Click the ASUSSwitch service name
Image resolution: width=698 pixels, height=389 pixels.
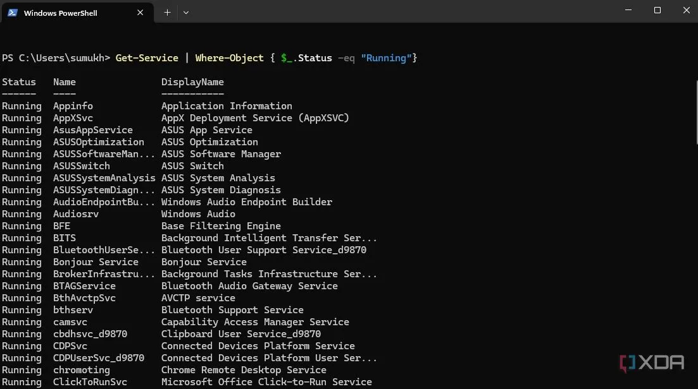coord(82,166)
